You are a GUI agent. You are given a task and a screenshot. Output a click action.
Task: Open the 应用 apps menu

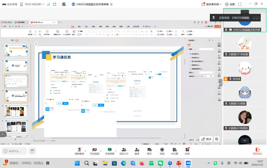tap(187, 151)
